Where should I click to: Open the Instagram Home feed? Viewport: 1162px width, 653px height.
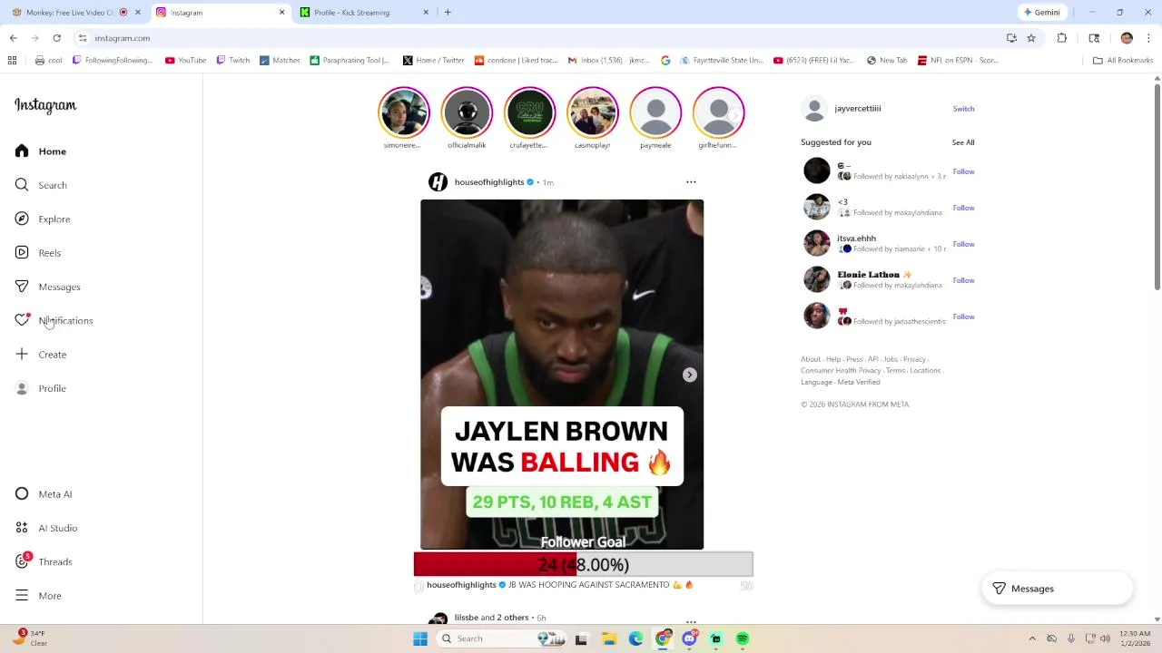click(41, 151)
